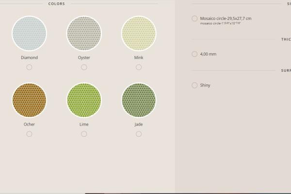The height and width of the screenshot is (194, 291).
Task: Select the Ocher color radio button
Action: (29, 134)
